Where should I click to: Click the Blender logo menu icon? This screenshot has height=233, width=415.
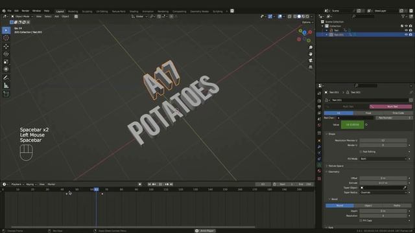[4, 11]
